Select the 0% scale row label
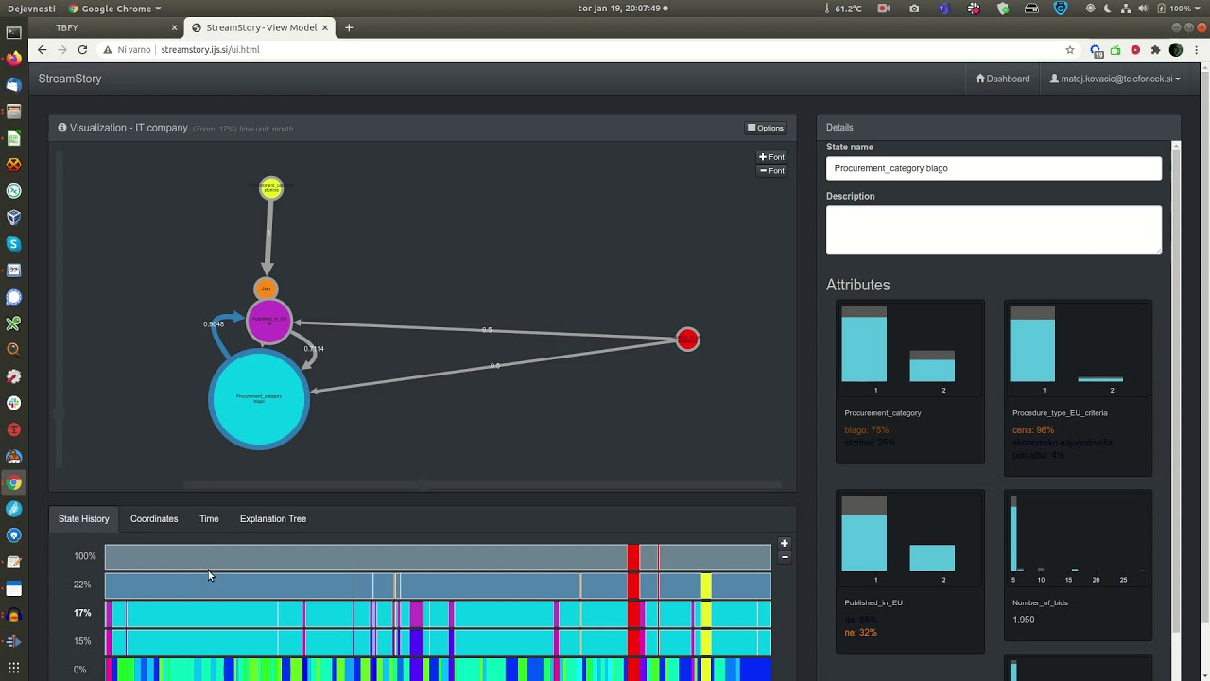Screen dimensions: 1210x681 tap(80, 670)
